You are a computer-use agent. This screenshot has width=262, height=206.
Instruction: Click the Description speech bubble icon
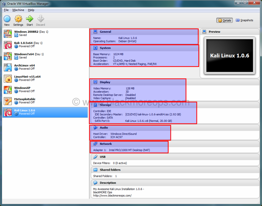pyautogui.click(x=95, y=183)
